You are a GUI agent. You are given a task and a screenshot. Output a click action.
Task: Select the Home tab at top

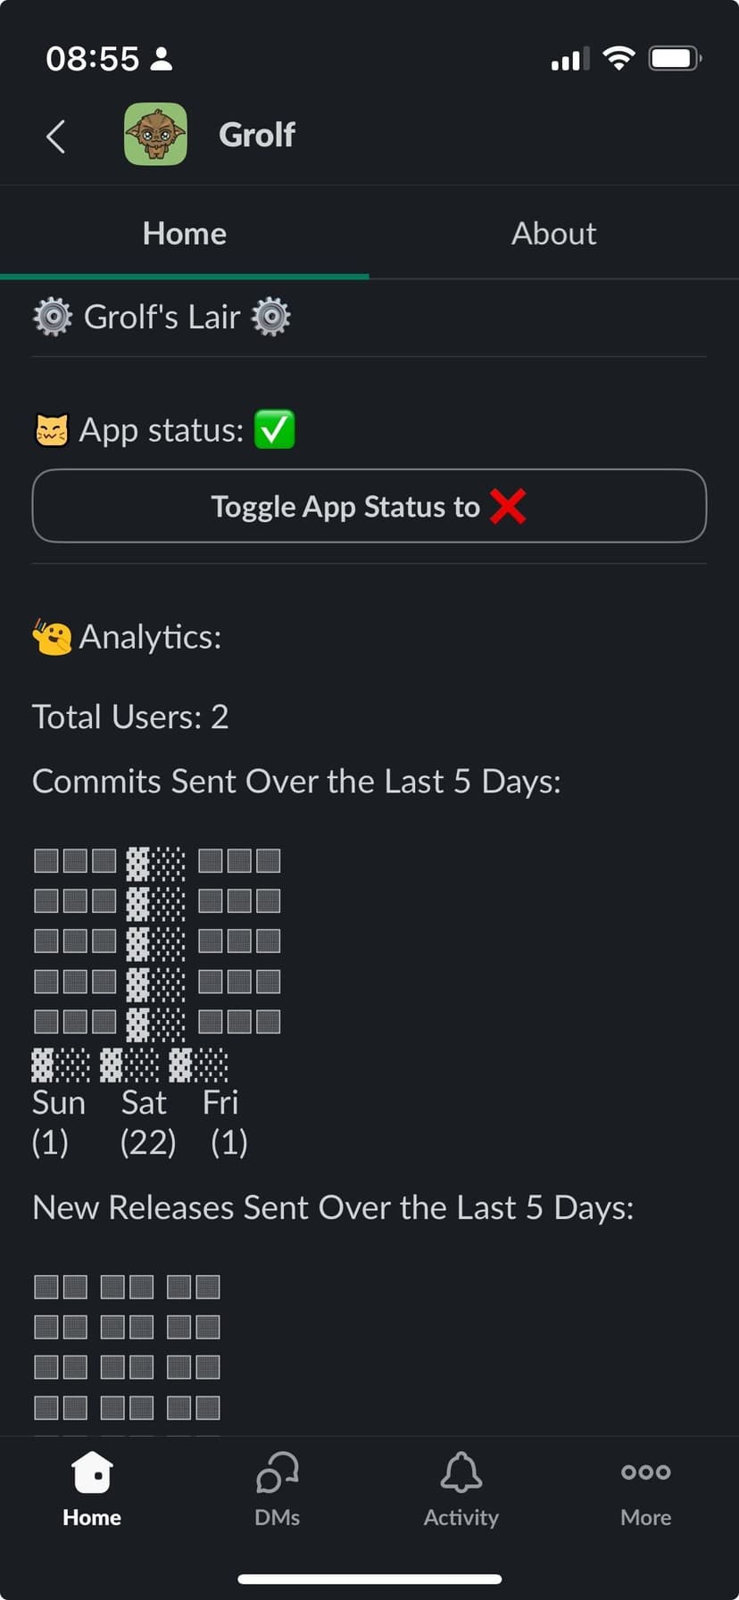185,234
